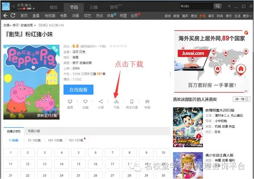254x179 pixels.
Task: Select the 搞笑 category link
Action: click(185, 16)
